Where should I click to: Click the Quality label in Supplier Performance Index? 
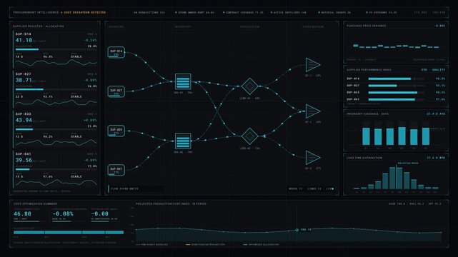tap(439, 70)
